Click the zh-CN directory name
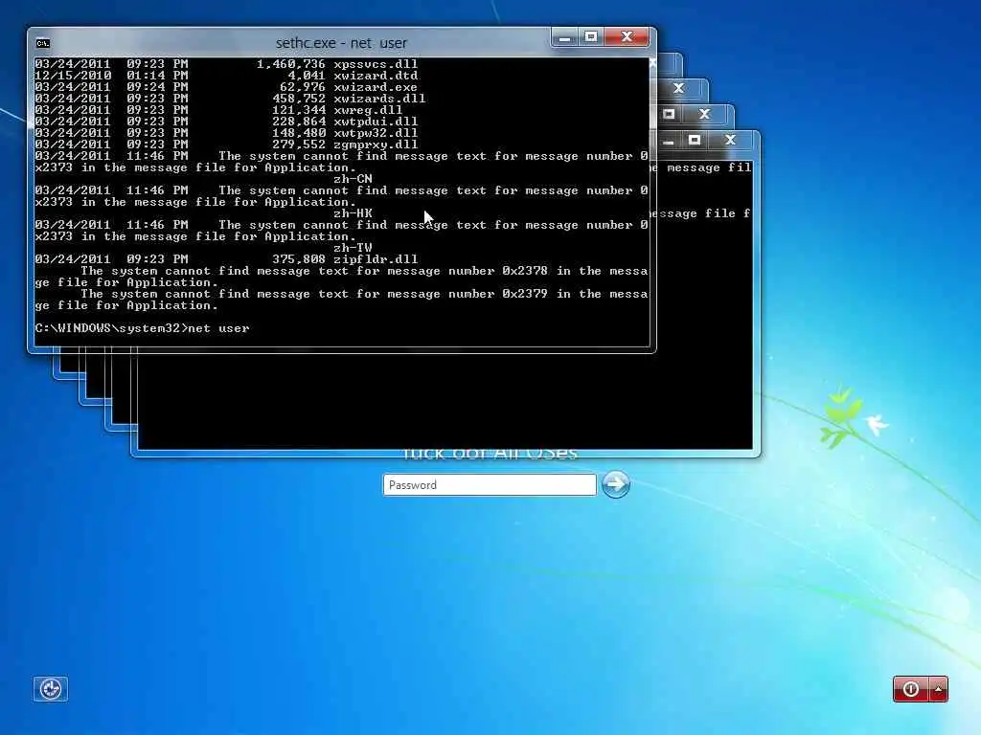The height and width of the screenshot is (735, 981). click(353, 179)
